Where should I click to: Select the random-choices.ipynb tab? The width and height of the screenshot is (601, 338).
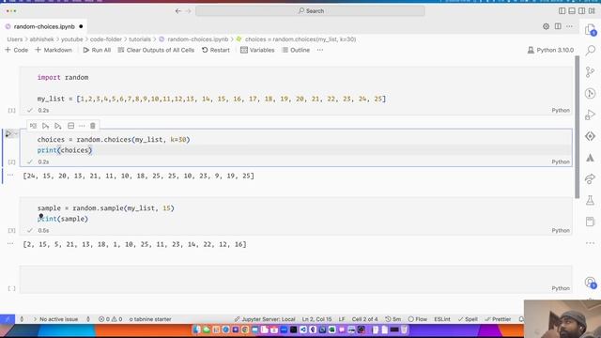(x=44, y=26)
